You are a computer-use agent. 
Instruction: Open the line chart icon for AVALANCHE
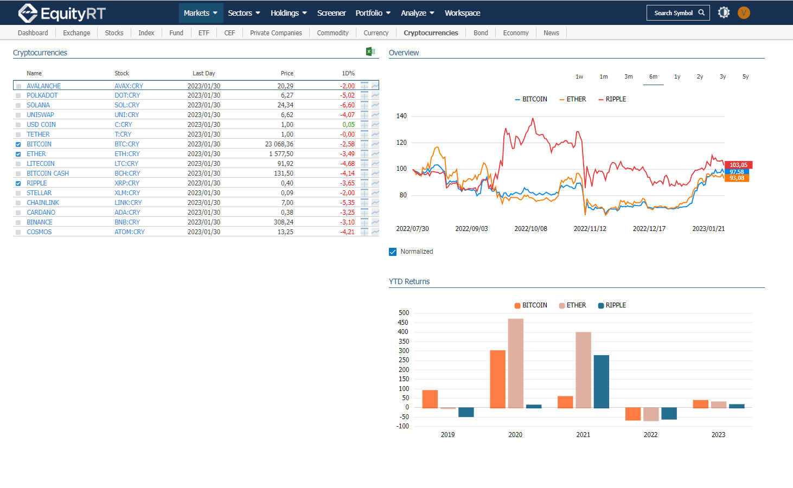pos(375,86)
